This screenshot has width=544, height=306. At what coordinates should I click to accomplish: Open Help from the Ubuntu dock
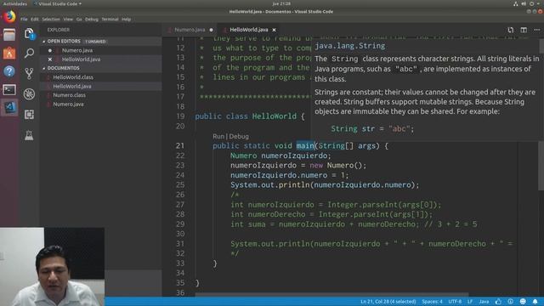tap(9, 71)
